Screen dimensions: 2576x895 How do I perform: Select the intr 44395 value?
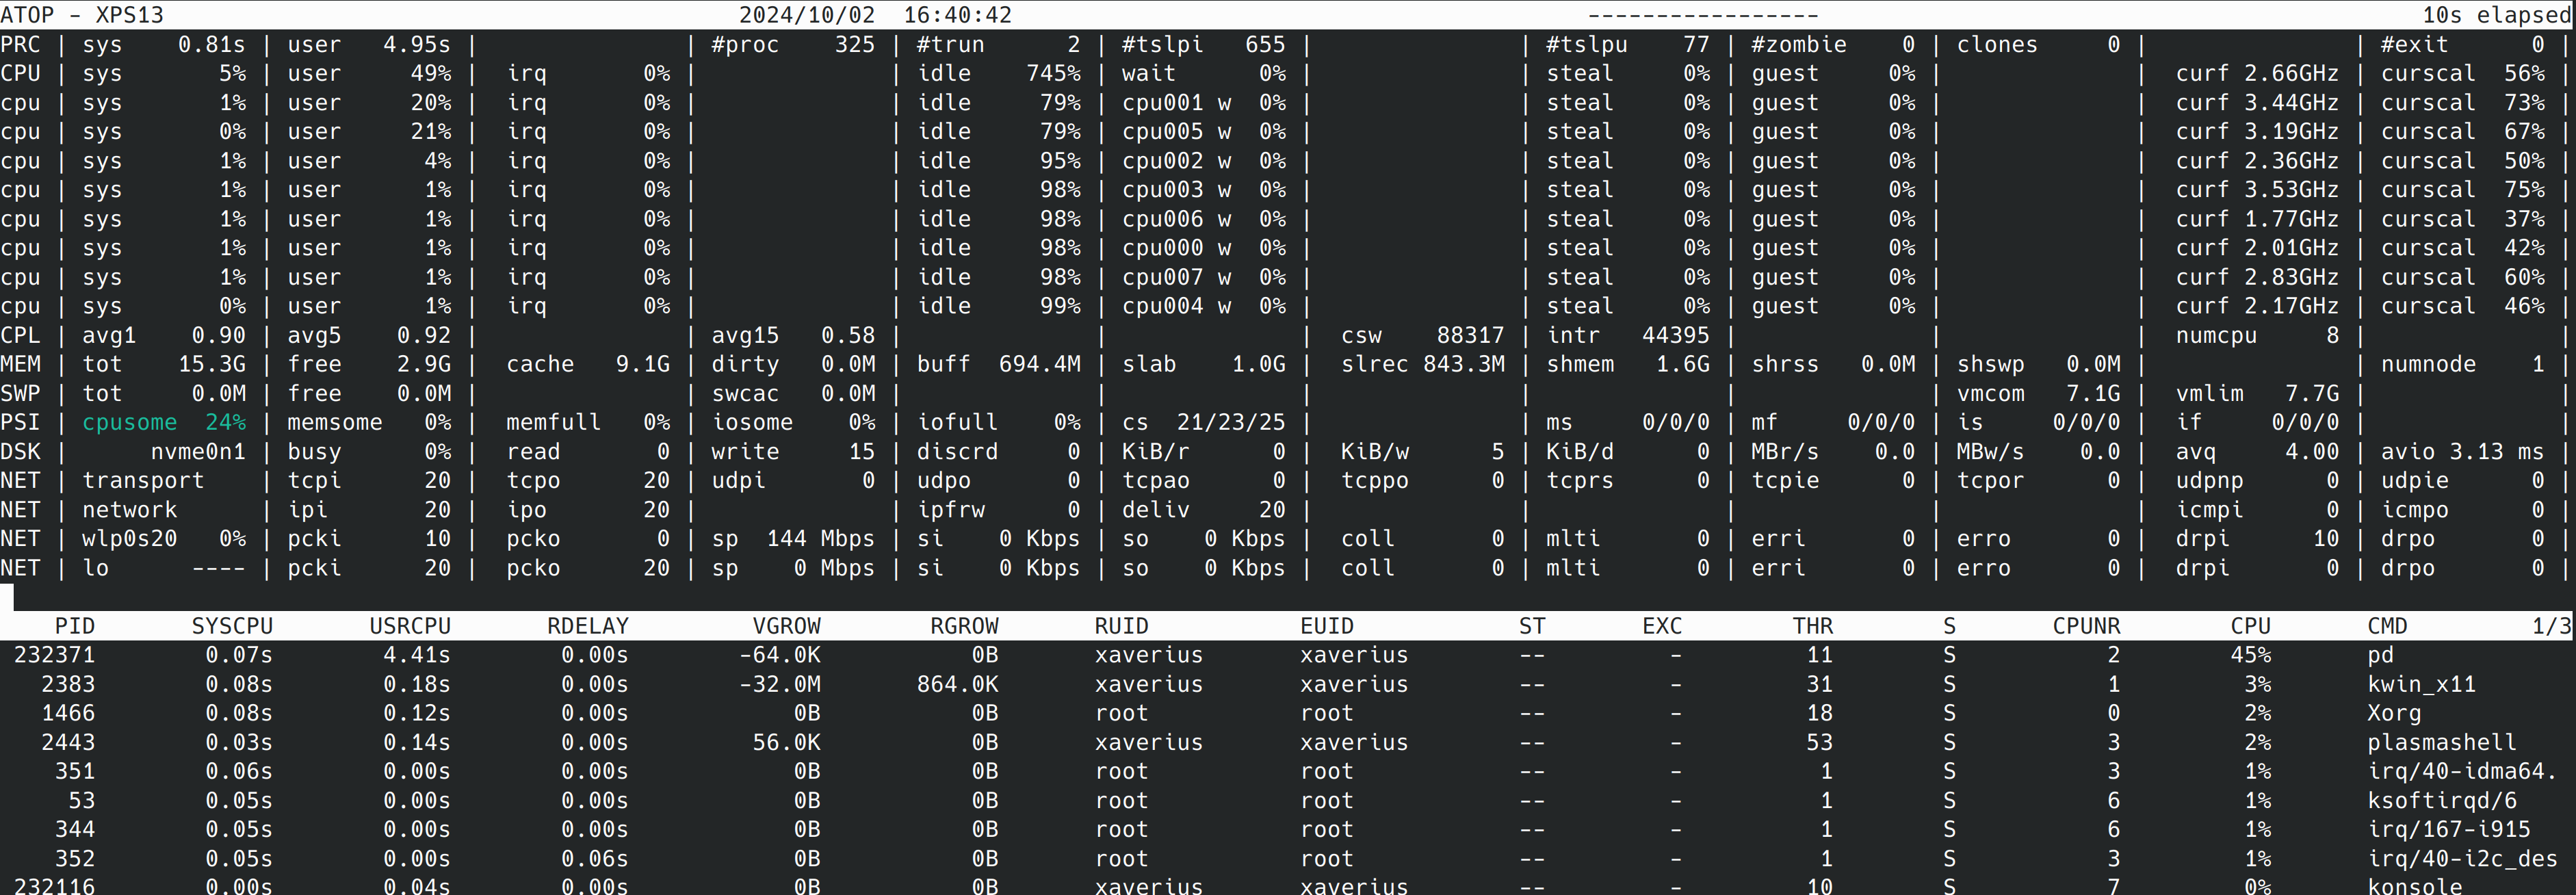[1628, 336]
